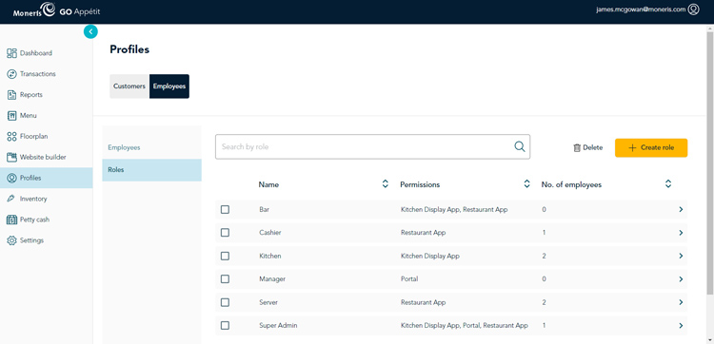Open the Super Admin role using its chevron
Image resolution: width=714 pixels, height=344 pixels.
681,325
